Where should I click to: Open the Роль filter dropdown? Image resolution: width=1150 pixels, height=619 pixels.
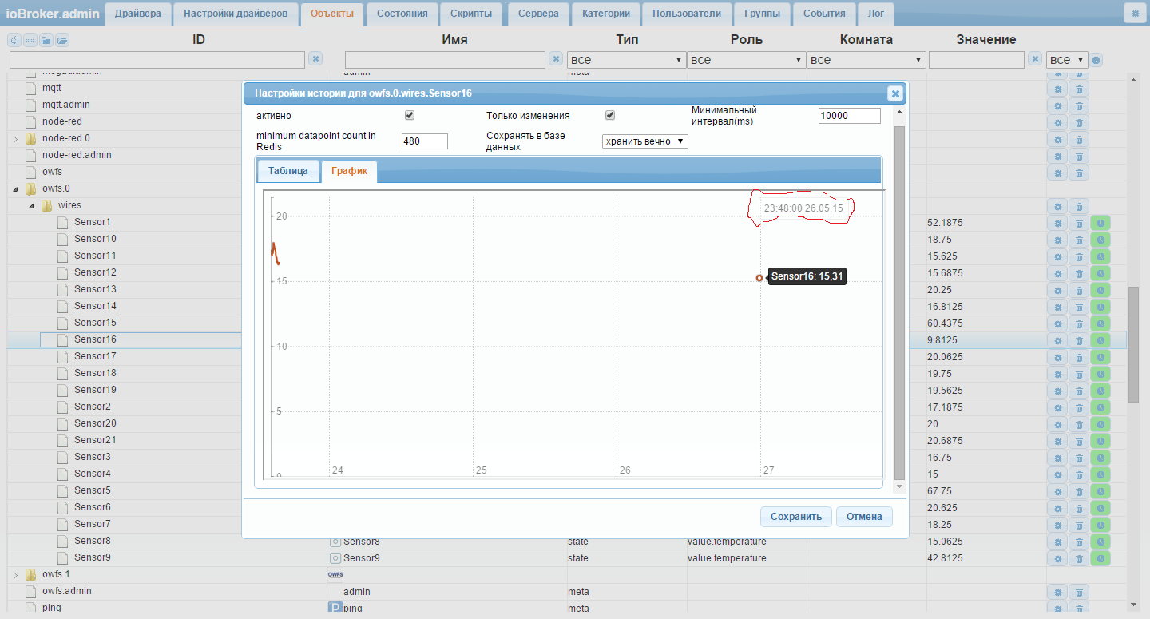click(746, 60)
